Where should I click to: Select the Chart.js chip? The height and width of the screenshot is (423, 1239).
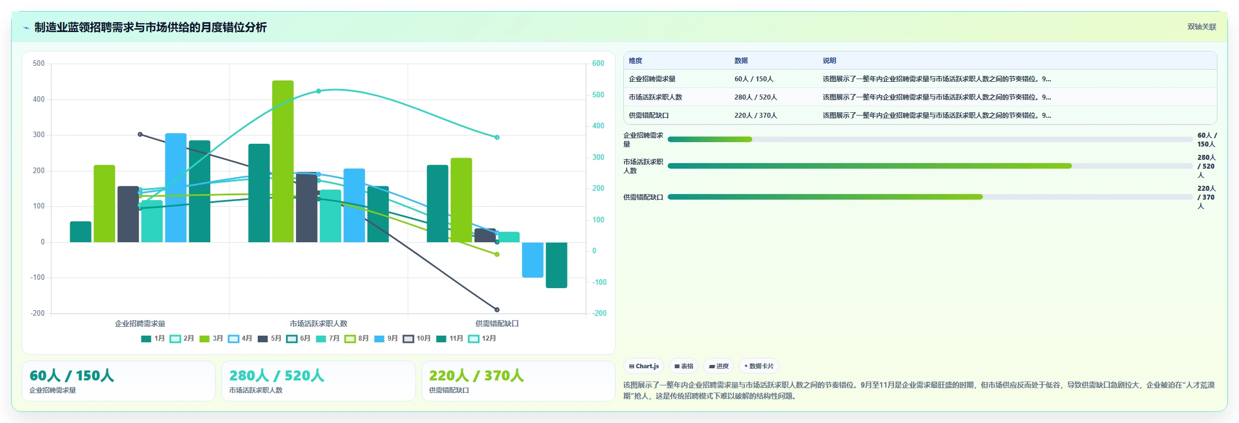[x=644, y=366]
